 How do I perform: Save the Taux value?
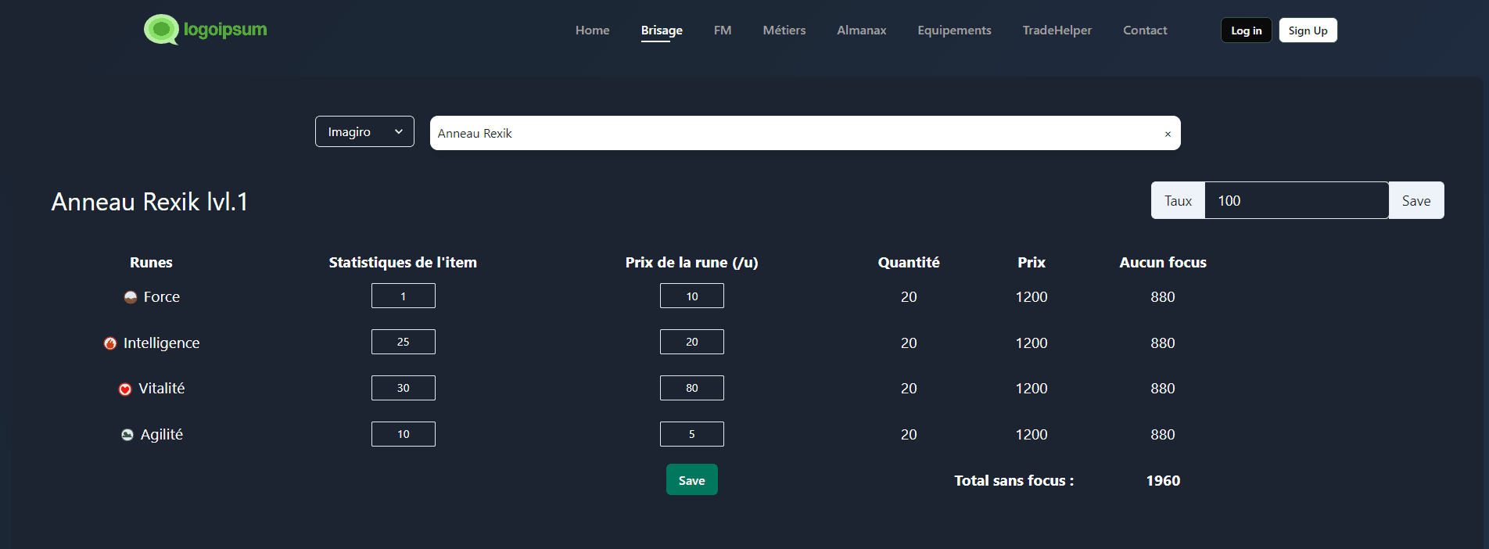(x=1415, y=201)
